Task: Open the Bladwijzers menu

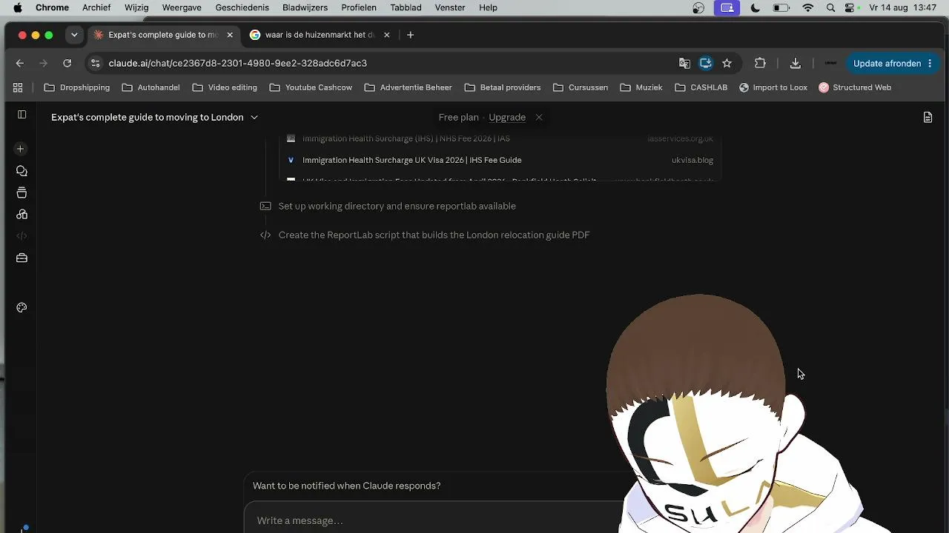Action: point(305,7)
